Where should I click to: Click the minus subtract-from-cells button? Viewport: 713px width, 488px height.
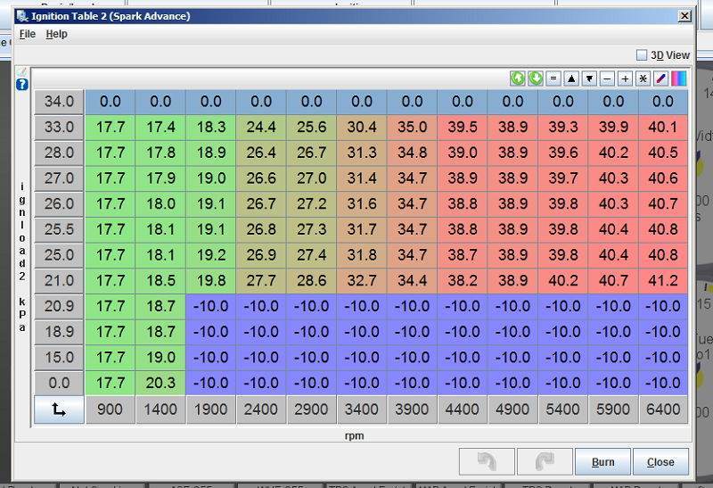(x=607, y=79)
